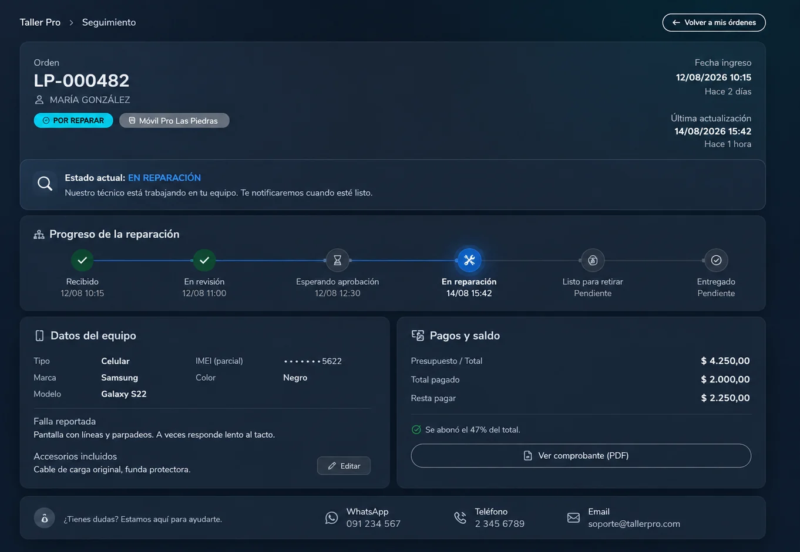Click the help bubble icon near ¿Tienes dudas?
The image size is (800, 552).
(x=44, y=519)
